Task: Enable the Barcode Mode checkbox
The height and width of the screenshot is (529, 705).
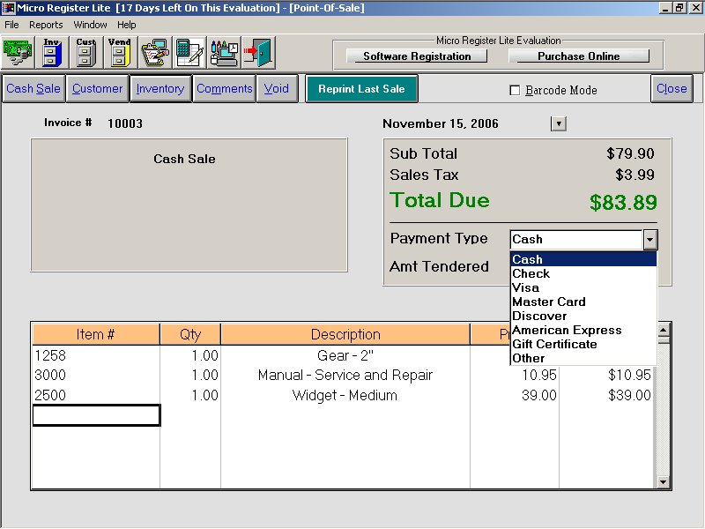Action: pos(516,90)
